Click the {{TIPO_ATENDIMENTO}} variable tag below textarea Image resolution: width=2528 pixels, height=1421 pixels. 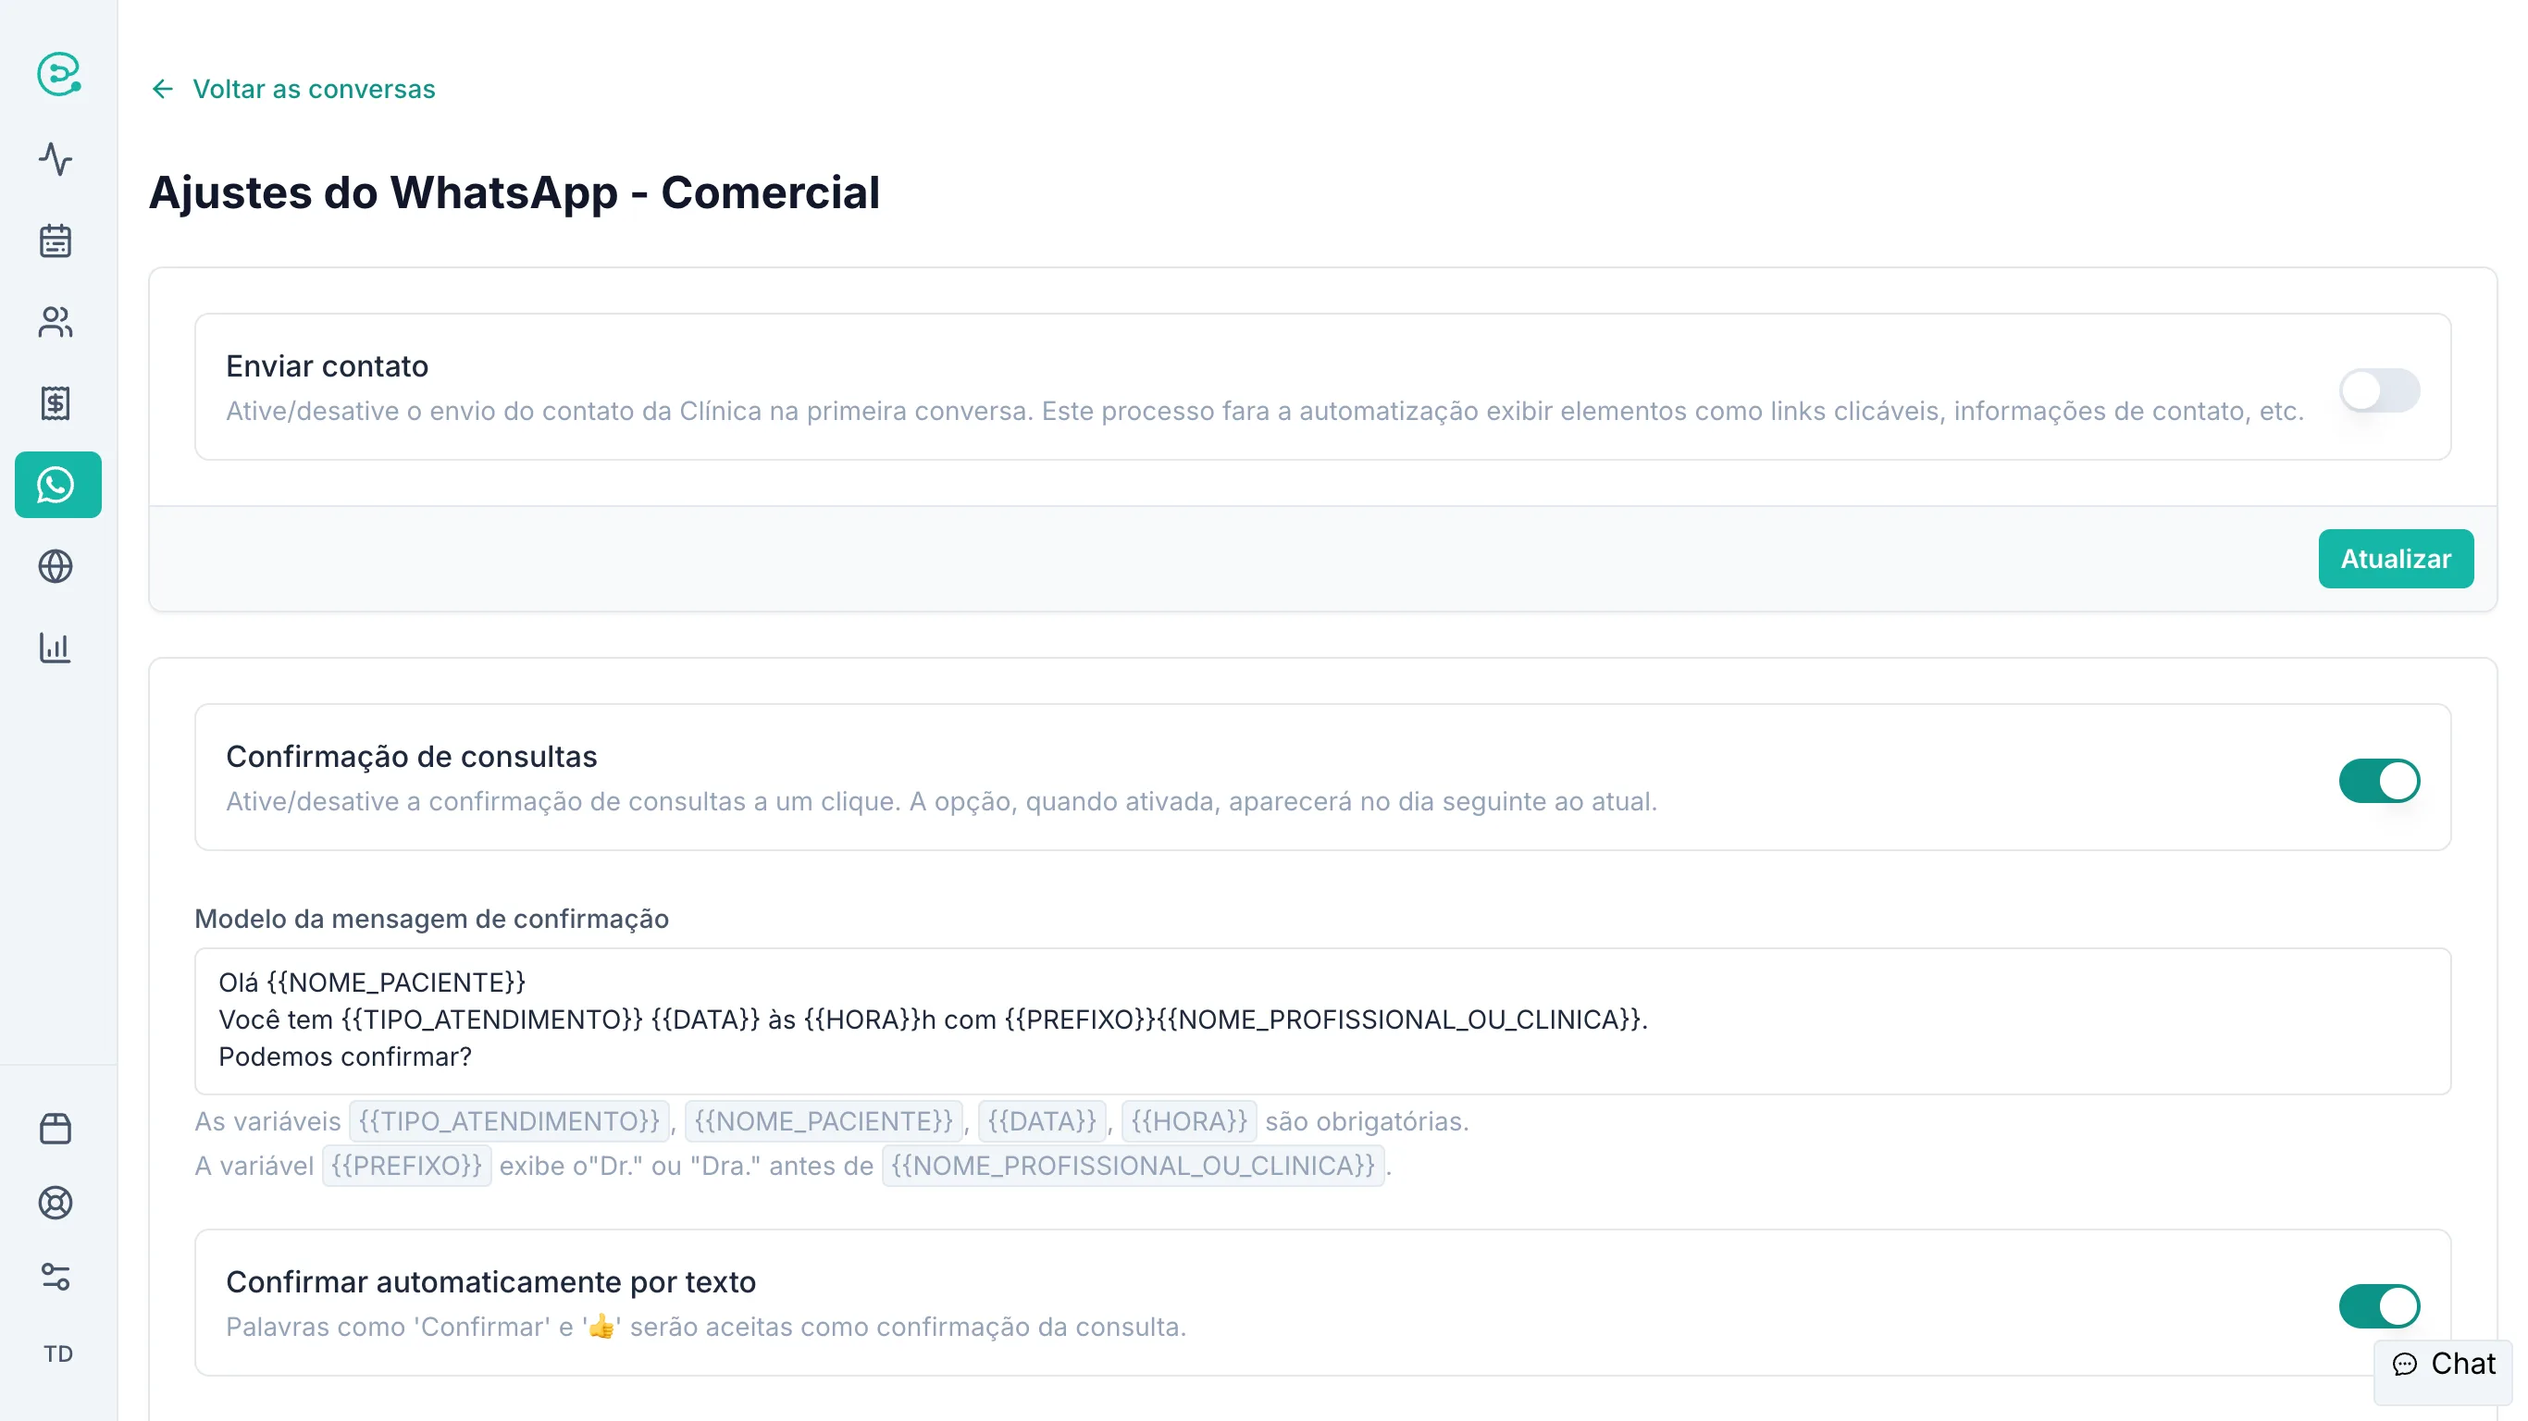tap(509, 1121)
